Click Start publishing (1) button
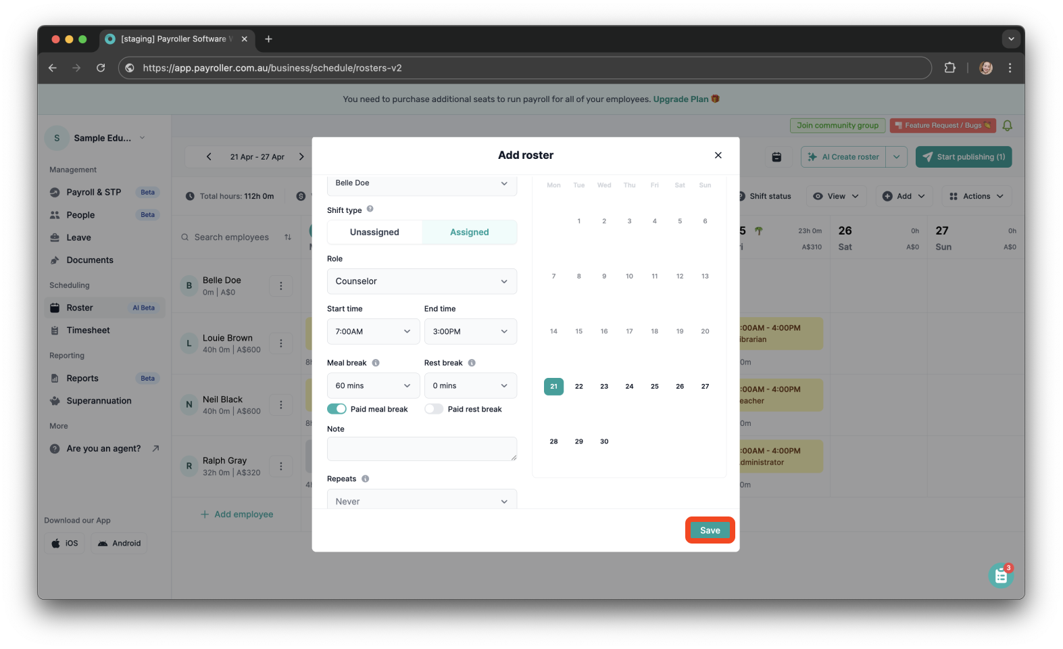Viewport: 1063px width, 649px height. coord(964,157)
